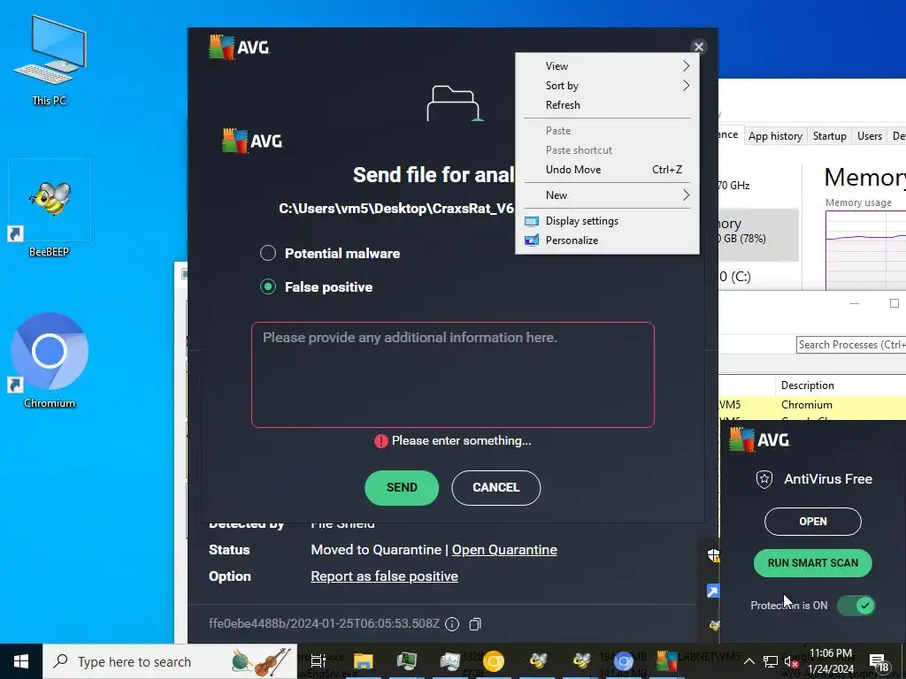Expand the New submenu arrow
The height and width of the screenshot is (679, 906).
tap(686, 195)
